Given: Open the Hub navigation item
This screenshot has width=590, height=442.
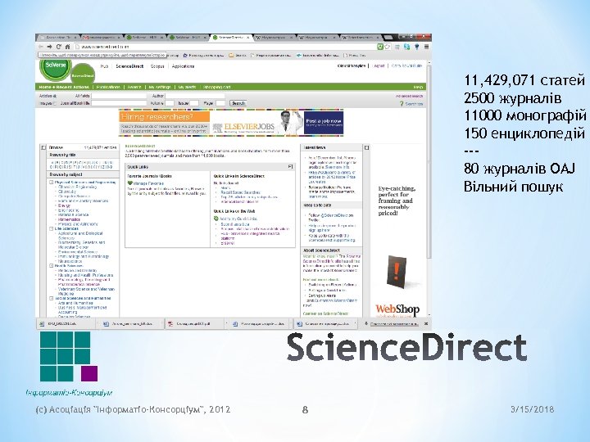Looking at the screenshot, I should [104, 66].
